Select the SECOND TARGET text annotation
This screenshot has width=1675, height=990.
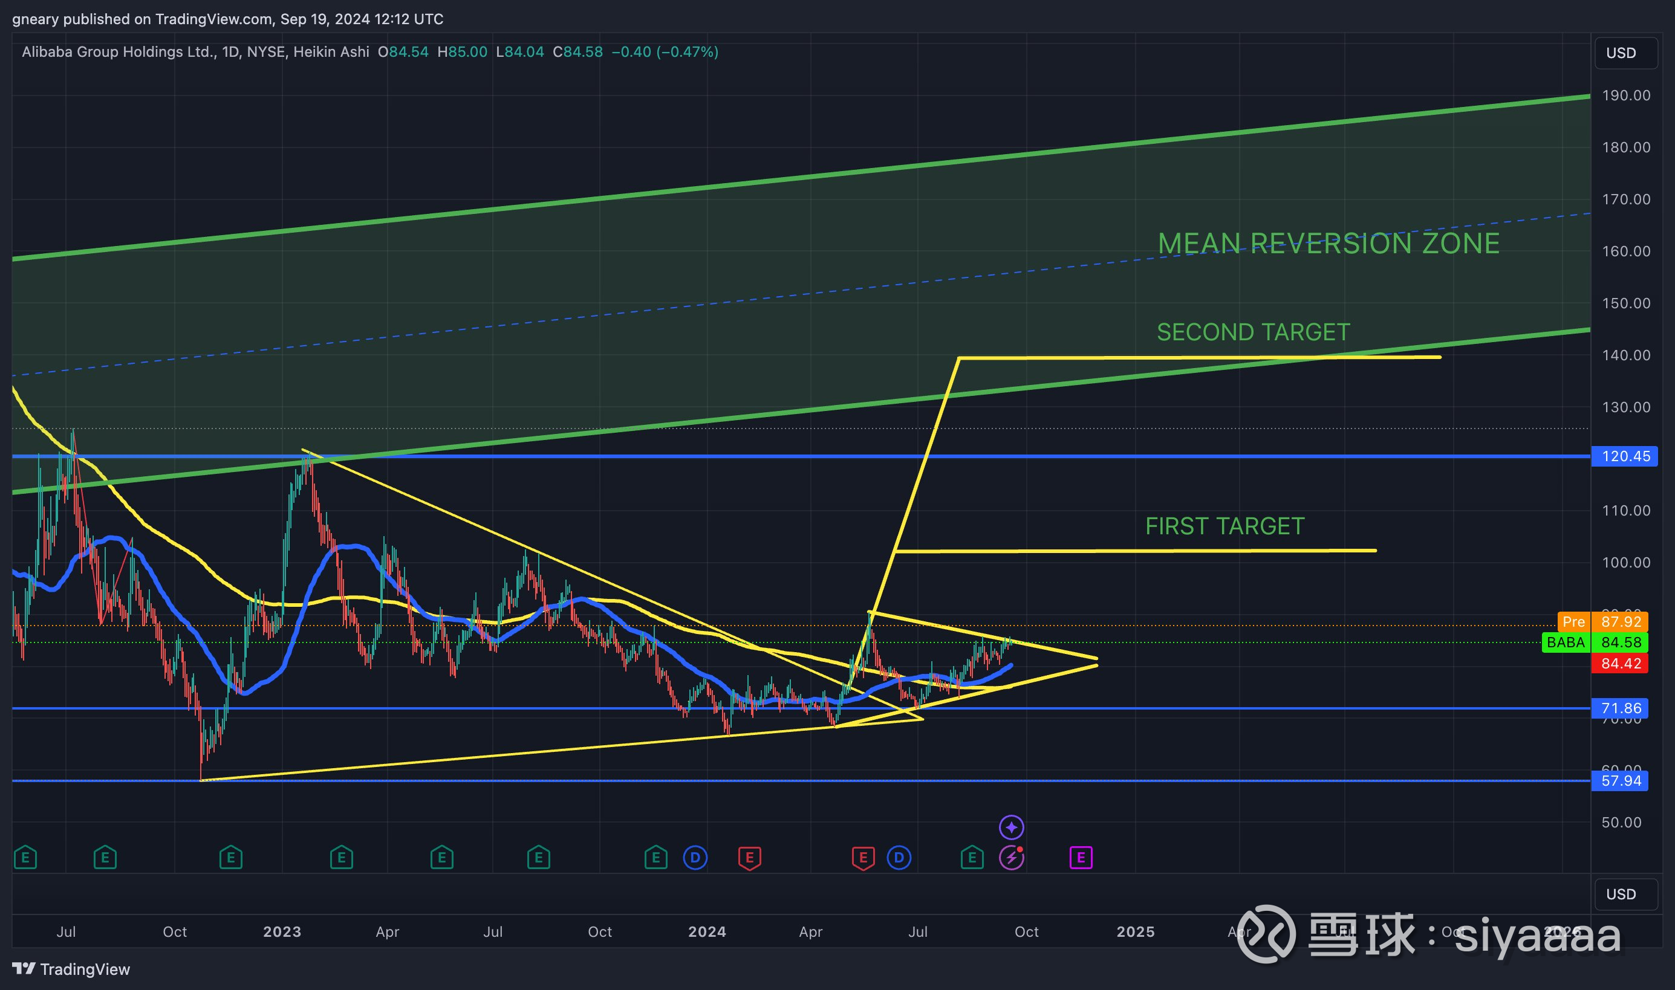tap(1254, 332)
